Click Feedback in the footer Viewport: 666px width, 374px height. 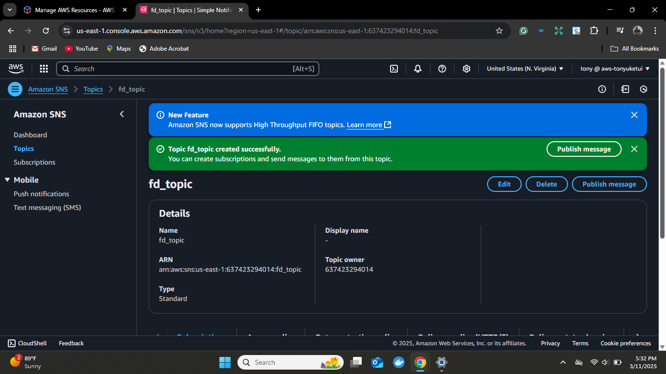coord(71,343)
